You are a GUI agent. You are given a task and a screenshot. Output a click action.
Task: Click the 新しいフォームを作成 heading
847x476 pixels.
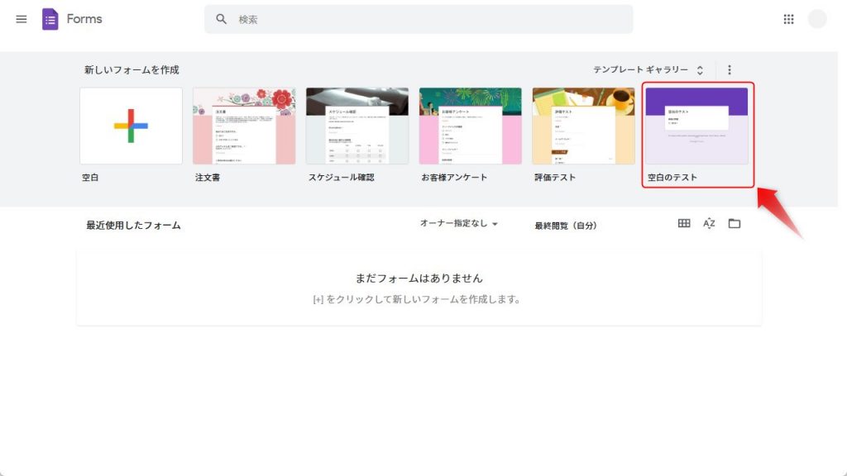coord(132,69)
